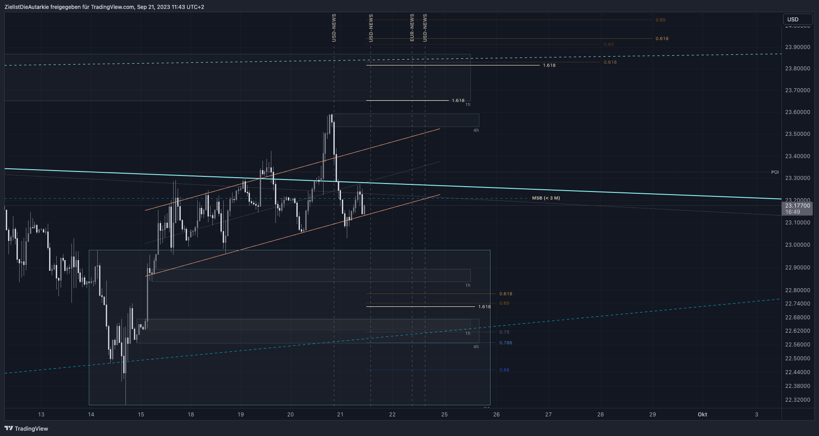Select the 22.90000 price axis label
Viewport: 819px width, 436px height.
point(798,267)
